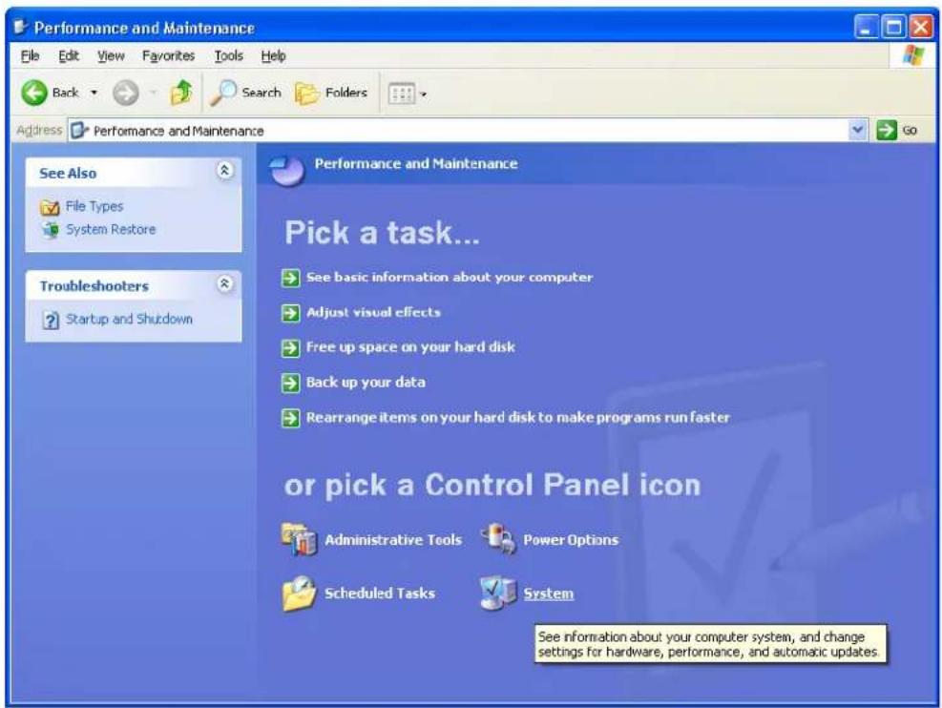The height and width of the screenshot is (708, 942).
Task: Open the File Types link
Action: (94, 206)
